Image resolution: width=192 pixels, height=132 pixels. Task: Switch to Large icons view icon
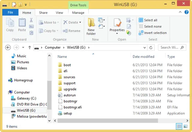(185, 126)
